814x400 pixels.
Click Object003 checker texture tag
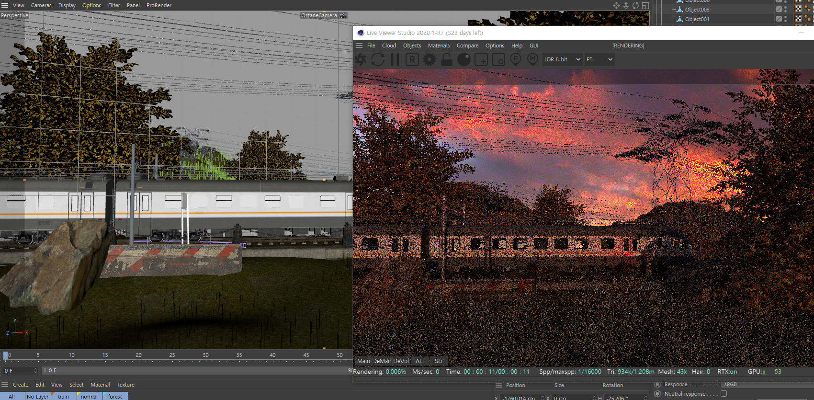pyautogui.click(x=798, y=9)
